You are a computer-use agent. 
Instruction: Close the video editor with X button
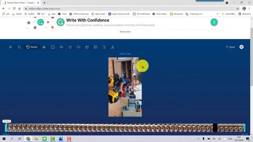(242, 47)
